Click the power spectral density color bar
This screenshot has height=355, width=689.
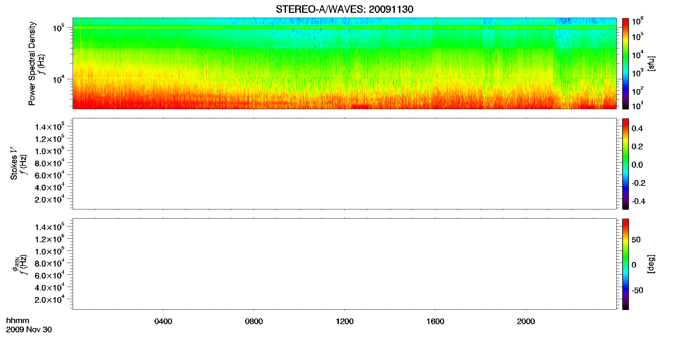[x=625, y=63]
